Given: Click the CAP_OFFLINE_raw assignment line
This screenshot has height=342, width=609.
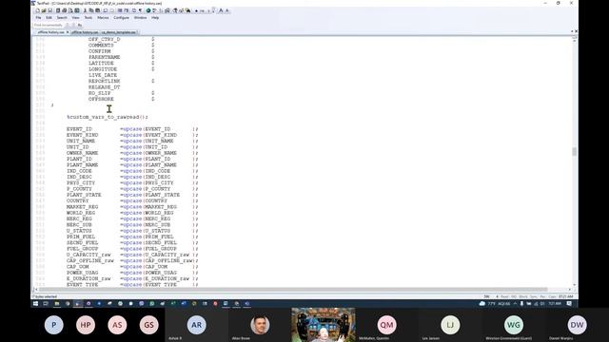Looking at the screenshot, I should (x=132, y=260).
